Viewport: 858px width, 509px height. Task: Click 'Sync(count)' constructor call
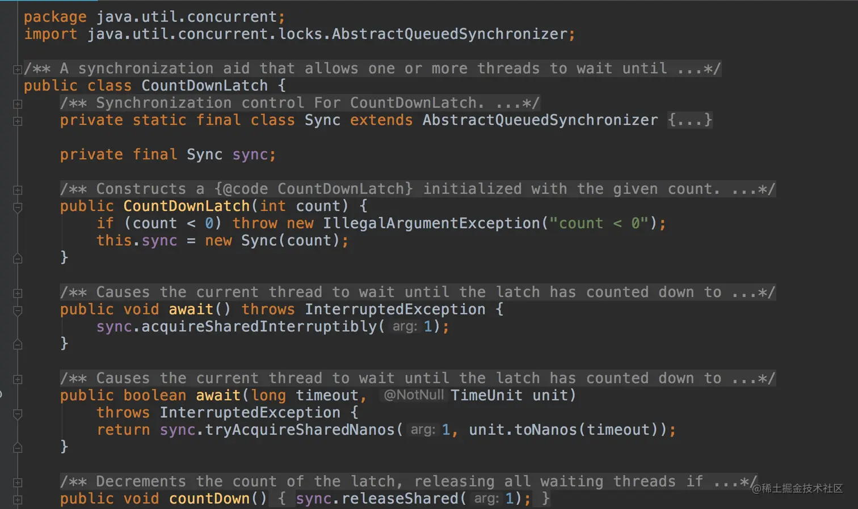tap(291, 240)
